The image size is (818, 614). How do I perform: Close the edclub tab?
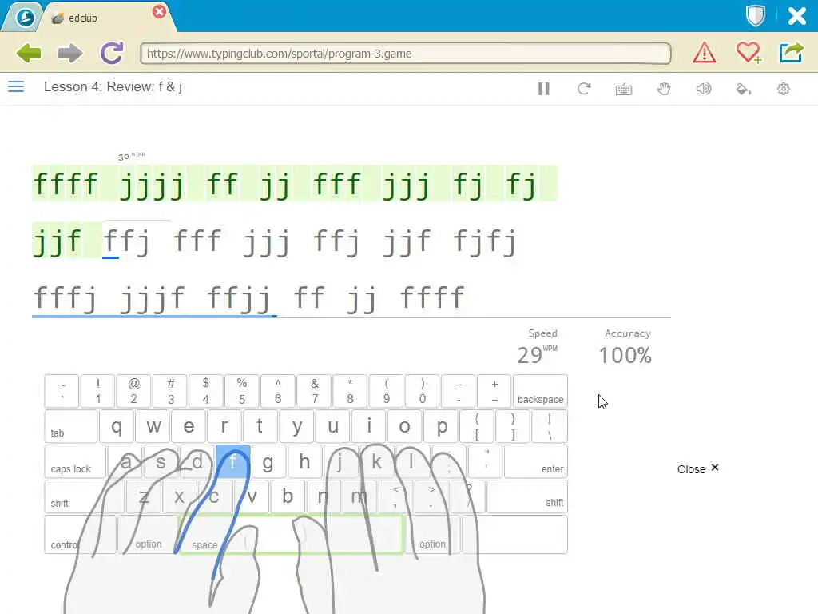[x=159, y=11]
